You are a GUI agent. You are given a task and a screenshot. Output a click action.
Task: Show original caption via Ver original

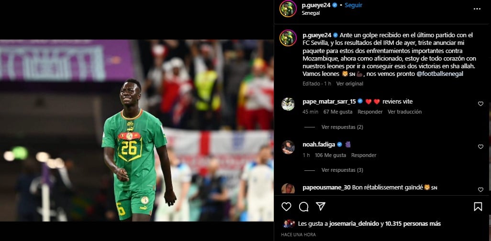[349, 84]
